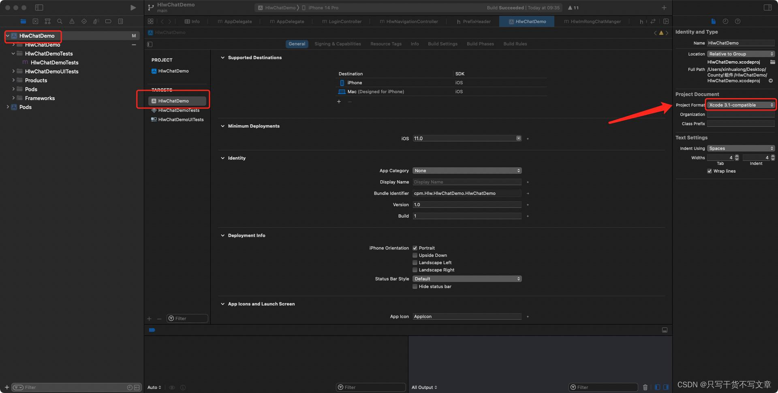The image size is (778, 393).
Task: Click the Organization text field
Action: coord(741,114)
